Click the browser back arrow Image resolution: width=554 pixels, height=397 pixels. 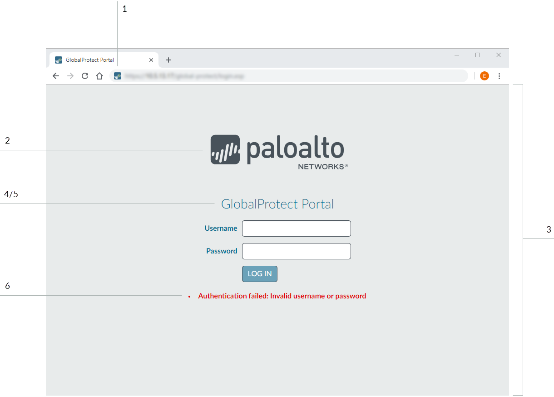55,76
